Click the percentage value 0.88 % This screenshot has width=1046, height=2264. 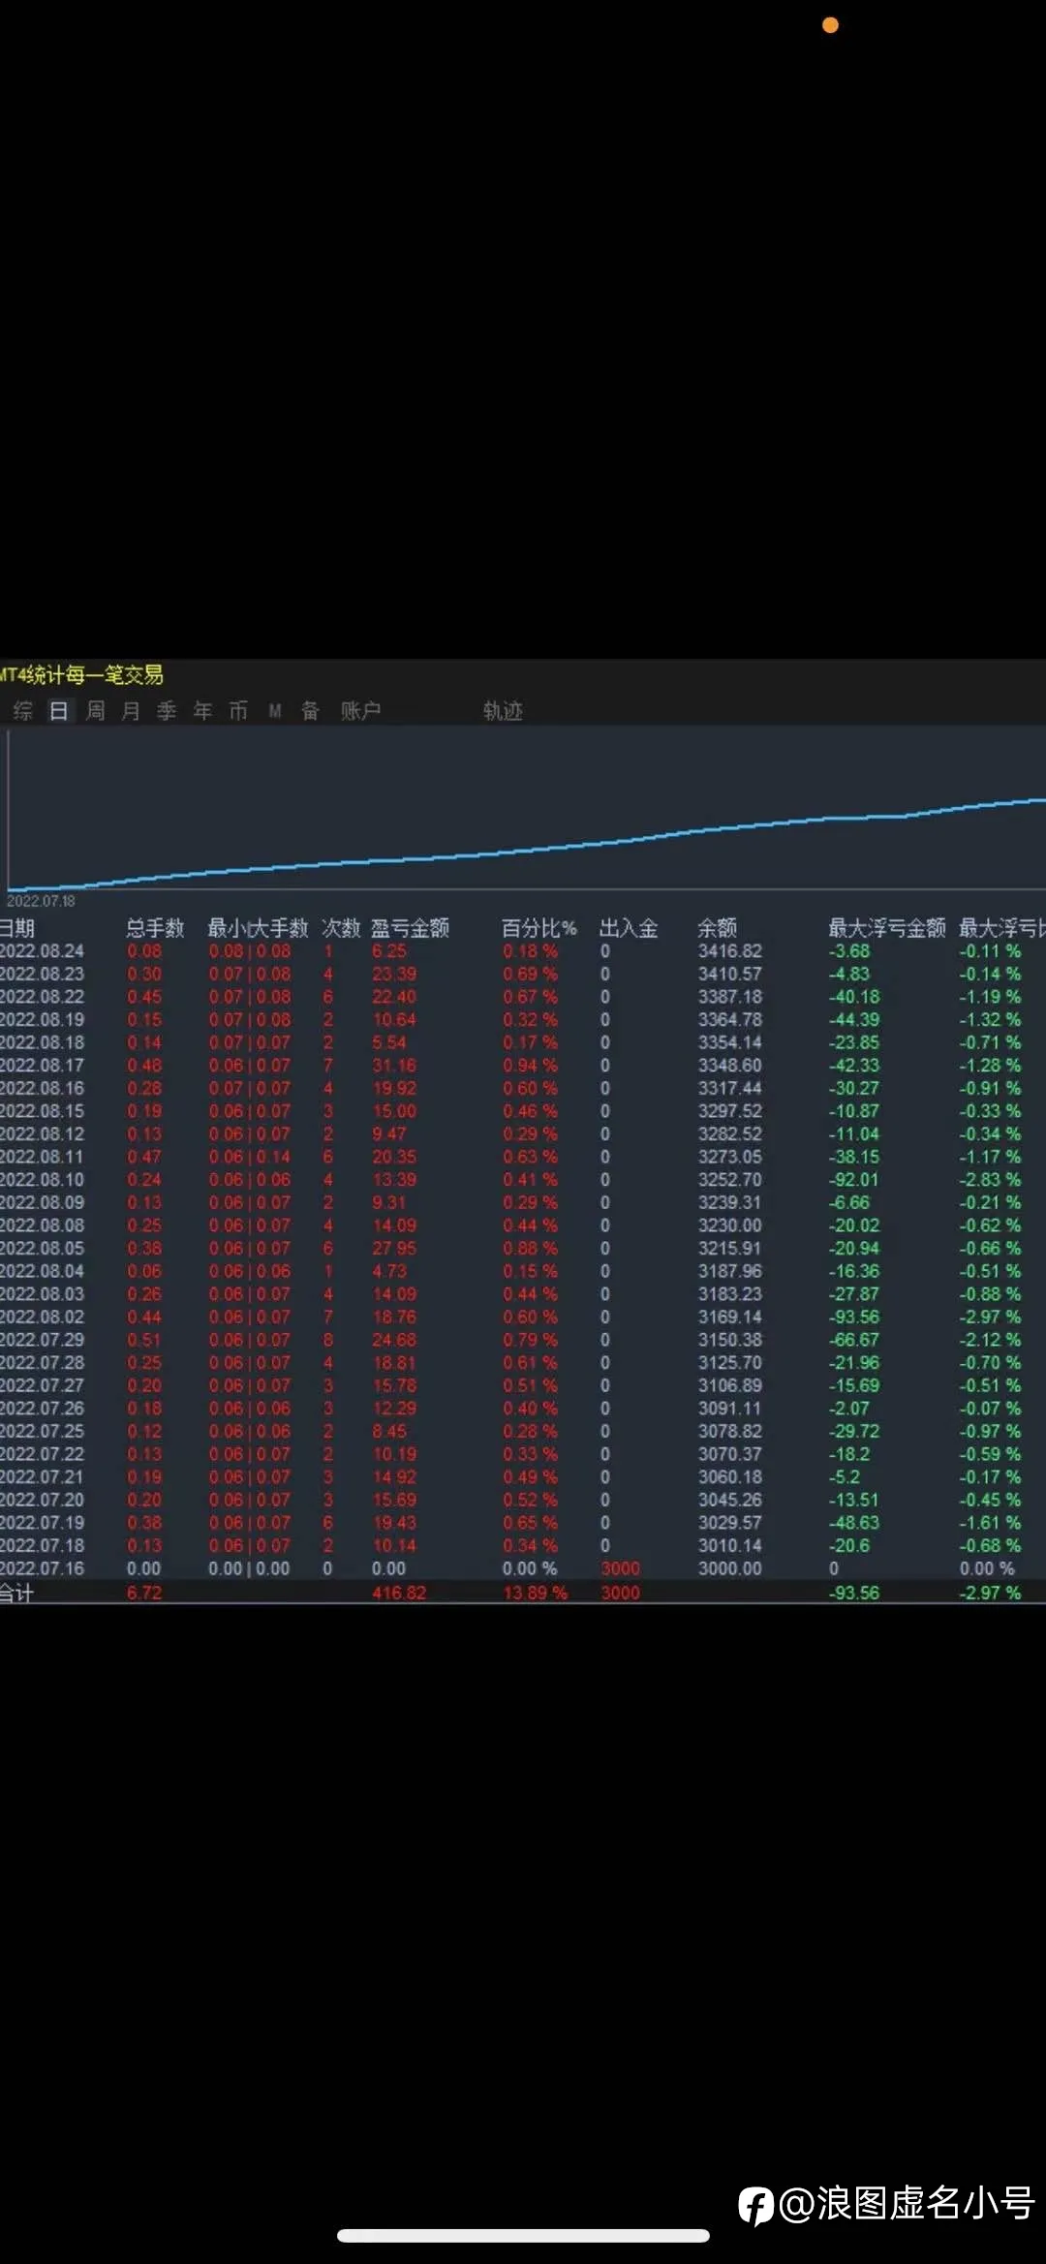(x=531, y=1248)
